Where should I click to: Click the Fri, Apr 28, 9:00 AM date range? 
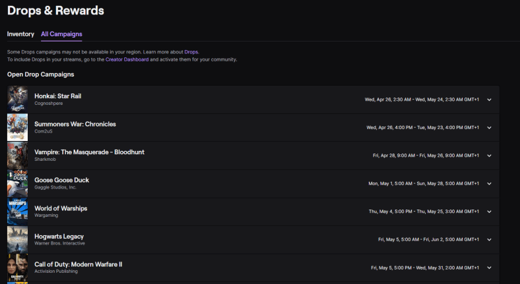point(426,156)
